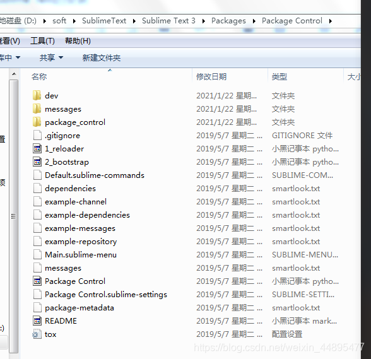
Task: Select the file name Package Control.sublime-settings
Action: pos(106,295)
